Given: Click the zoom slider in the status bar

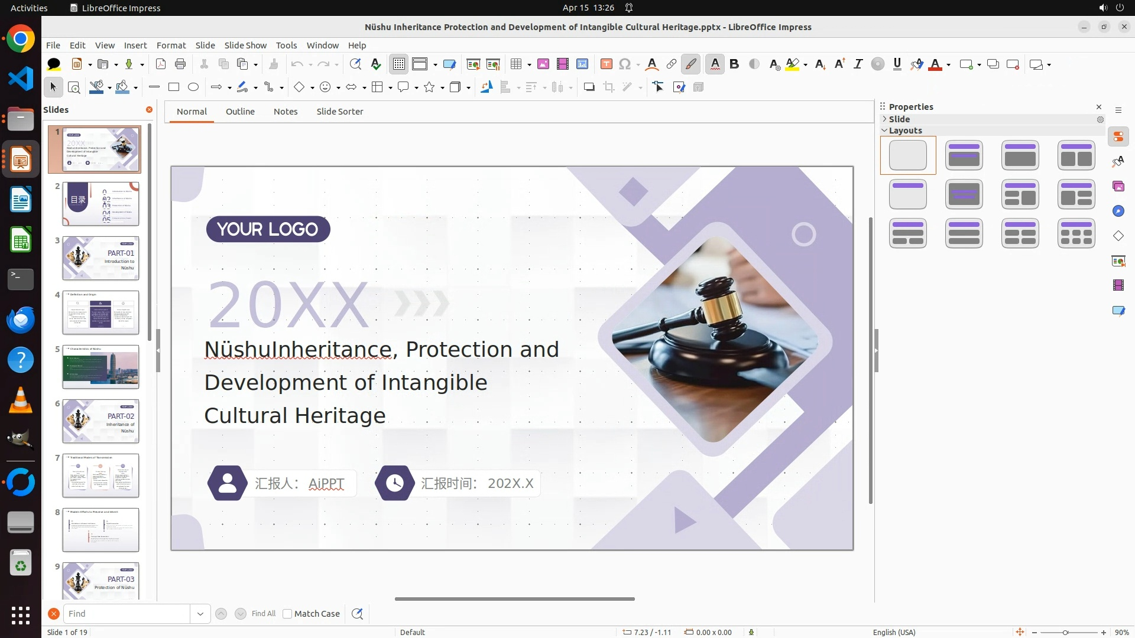Looking at the screenshot, I should pos(1066,633).
